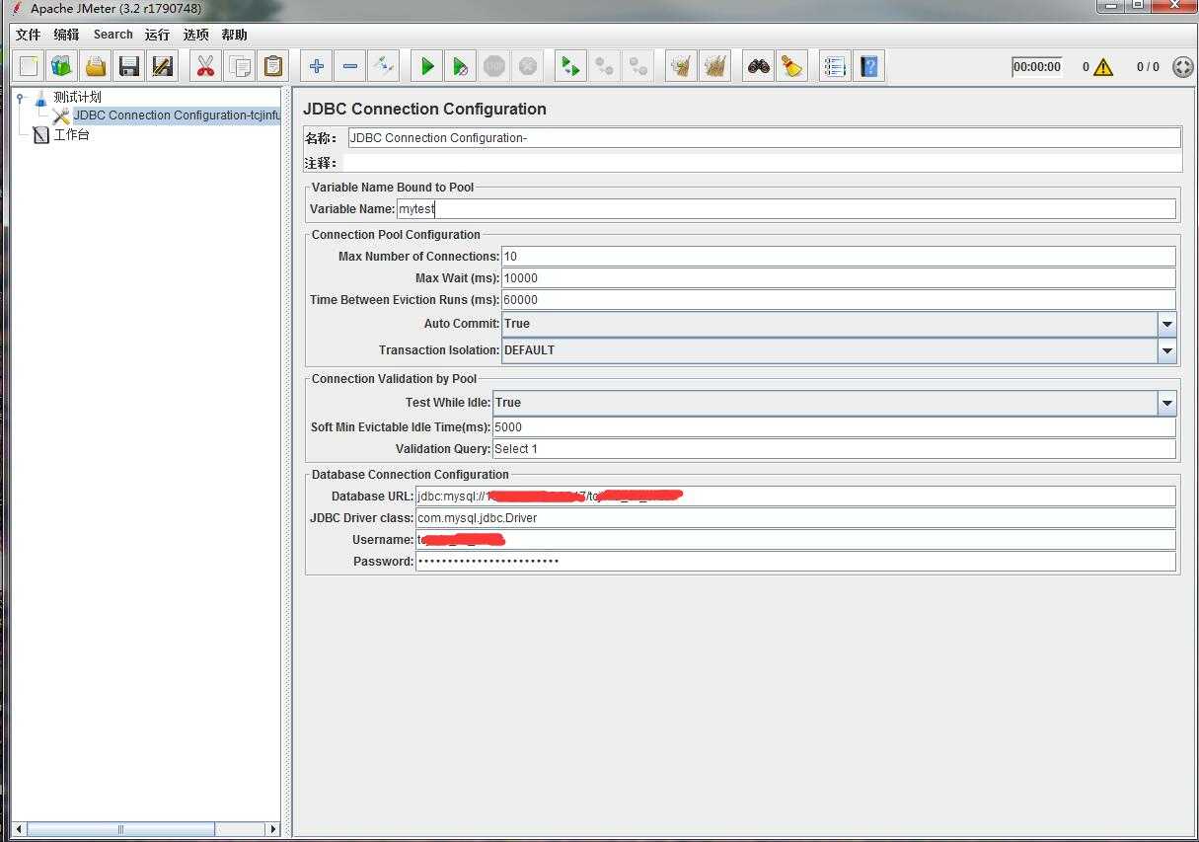Start the test with green play icon
This screenshot has width=1199, height=842.
pyautogui.click(x=427, y=66)
